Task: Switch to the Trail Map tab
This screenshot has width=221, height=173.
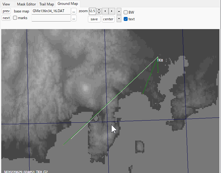Action: [x=46, y=4]
